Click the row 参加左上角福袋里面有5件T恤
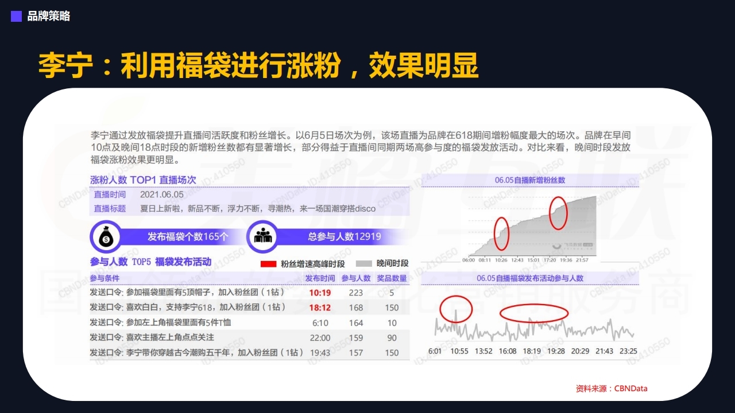Viewport: 735px width, 413px height. (x=249, y=322)
